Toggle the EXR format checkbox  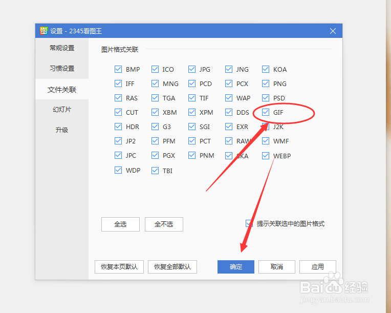pos(229,127)
